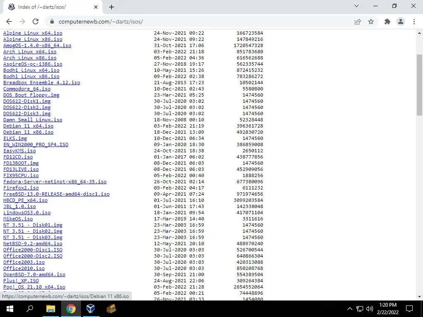Click the NetBSD-9.2-amd64.iso link
The height and width of the screenshot is (317, 423).
point(33,244)
